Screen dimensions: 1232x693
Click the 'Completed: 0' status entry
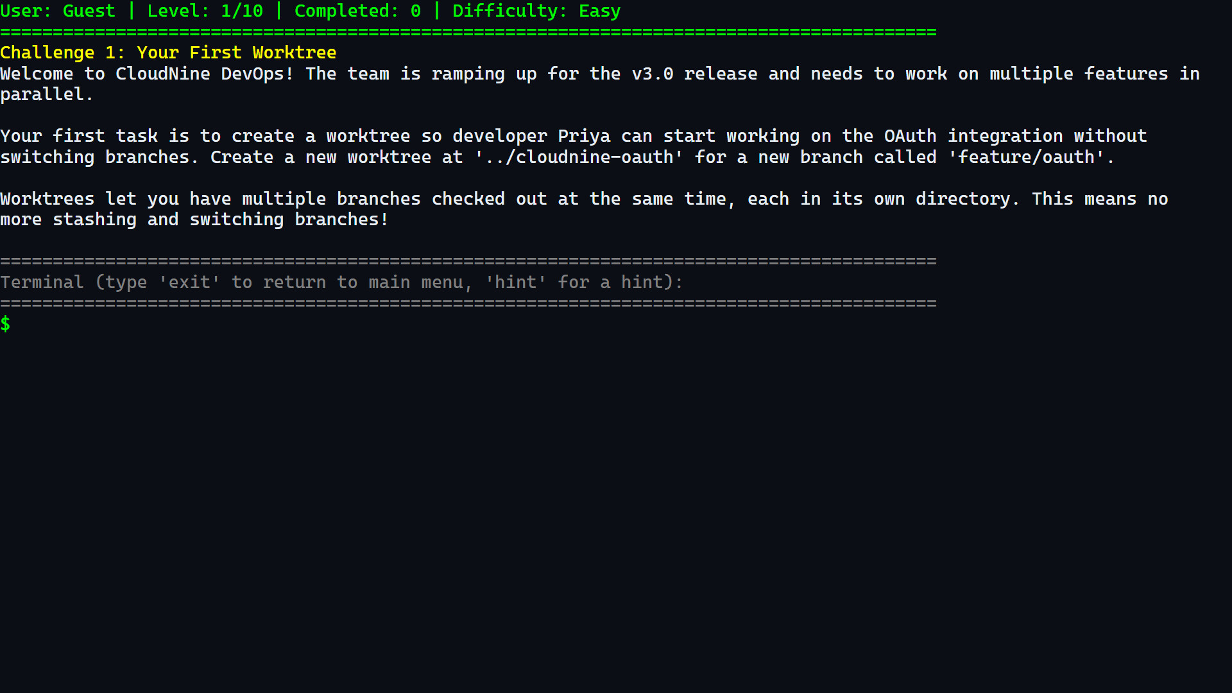pos(358,11)
